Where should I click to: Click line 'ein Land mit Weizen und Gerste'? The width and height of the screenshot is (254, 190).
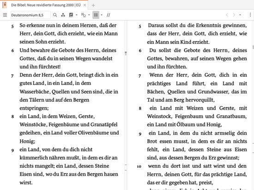(198, 108)
